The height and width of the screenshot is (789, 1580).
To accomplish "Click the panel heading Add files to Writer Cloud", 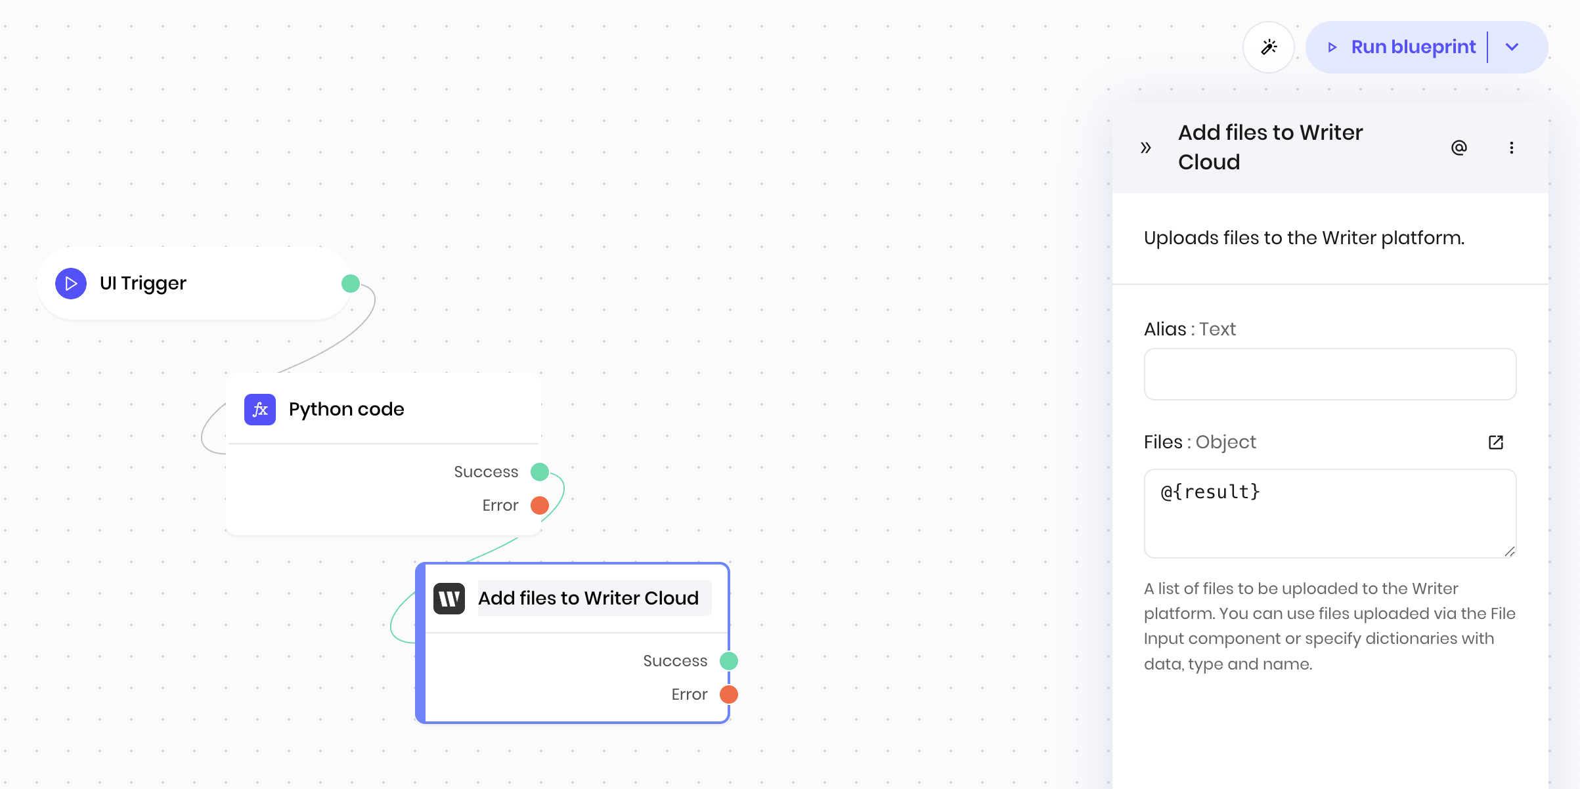I will click(x=1270, y=147).
